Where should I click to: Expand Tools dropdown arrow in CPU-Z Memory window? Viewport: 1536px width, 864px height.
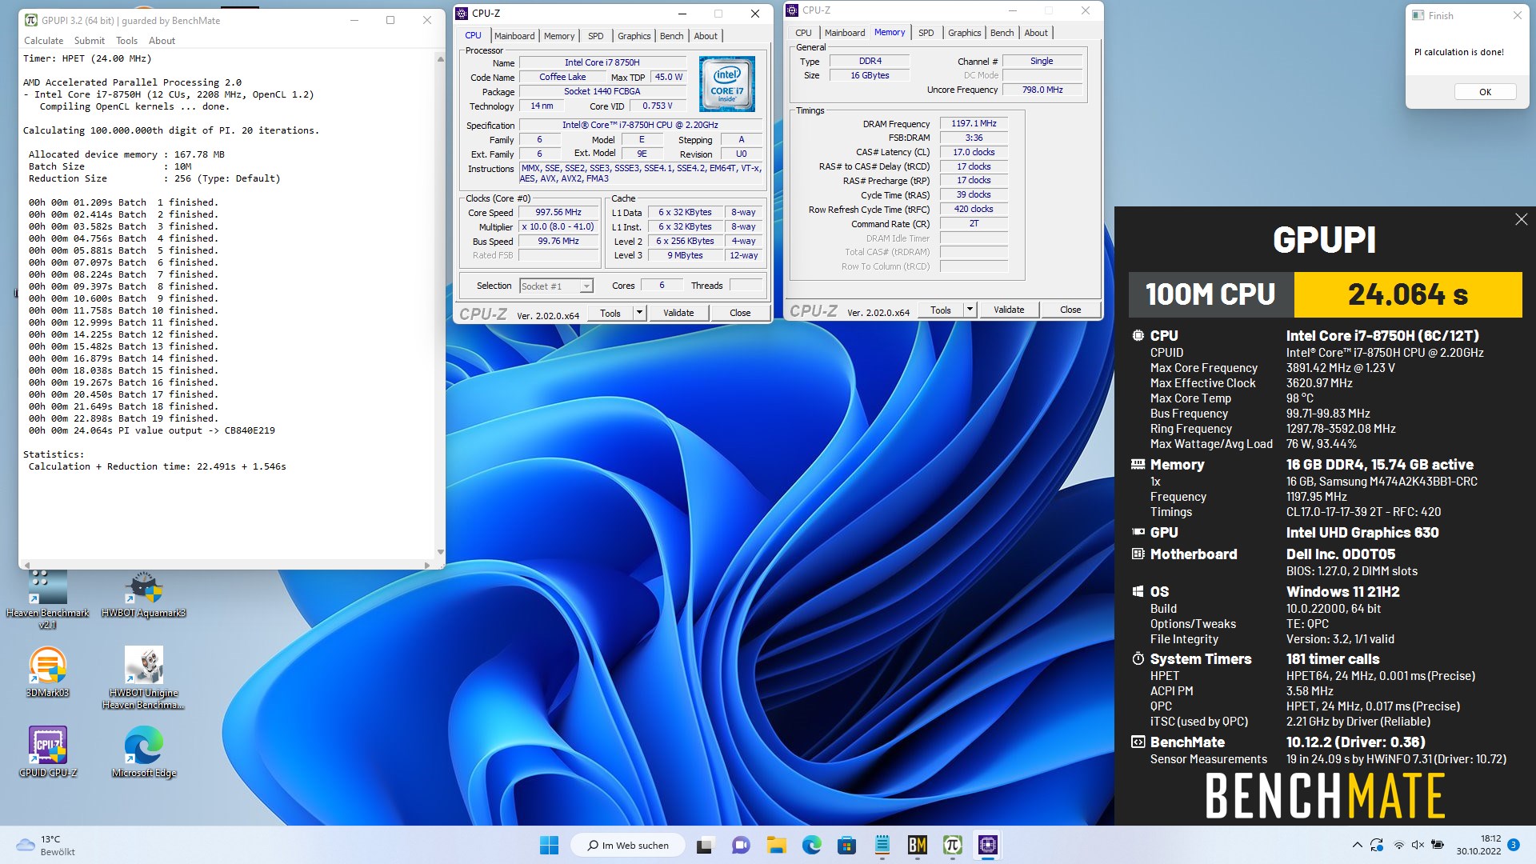[970, 310]
